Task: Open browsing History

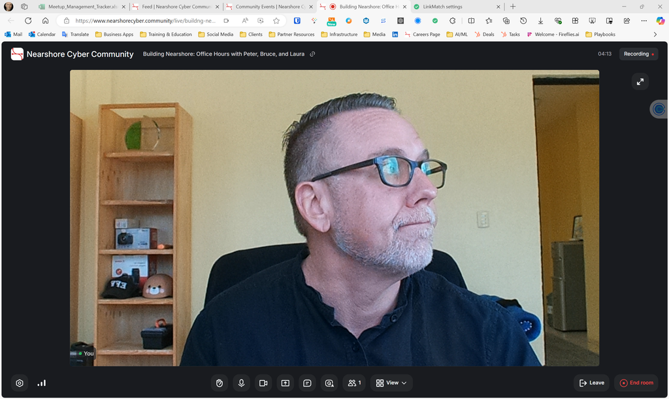Action: click(523, 21)
